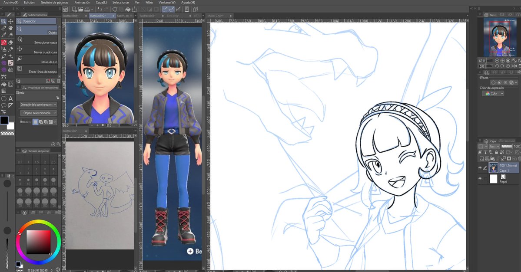Choose remove from selection mode button
The height and width of the screenshot is (272, 521).
(x=46, y=122)
